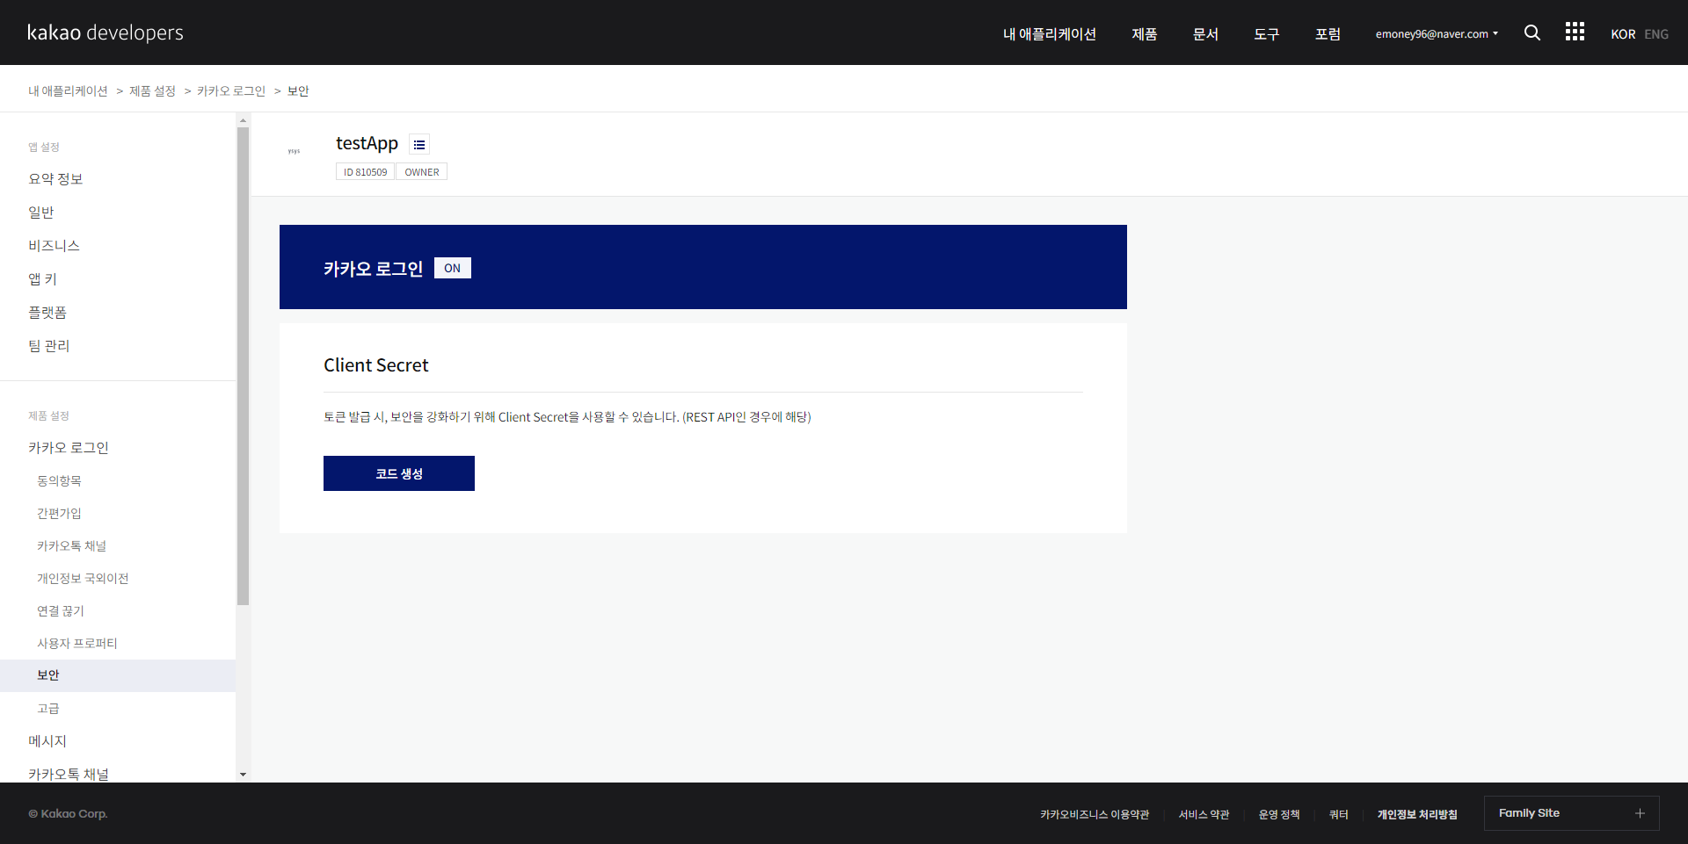Click the ON badge next to 카카오 로그인
The image size is (1688, 844).
click(453, 268)
